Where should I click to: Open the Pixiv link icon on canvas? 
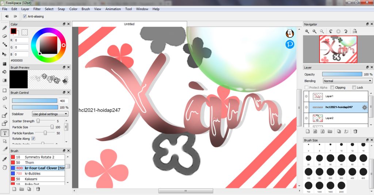point(290,44)
